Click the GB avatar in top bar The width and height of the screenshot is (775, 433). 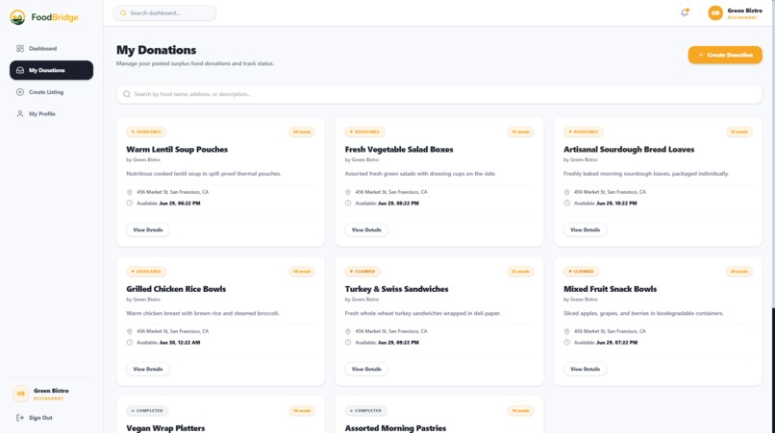click(x=715, y=12)
